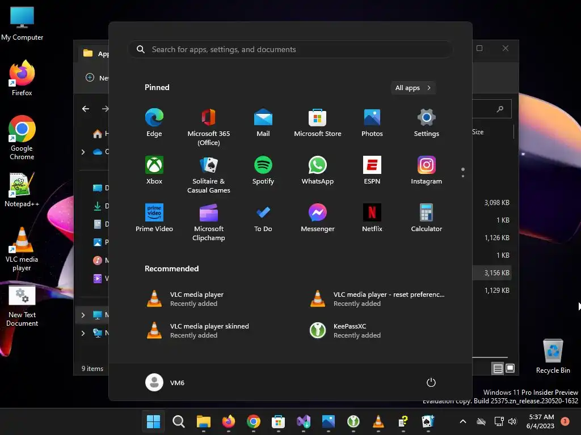The height and width of the screenshot is (435, 581).
Task: Open Home in Explorer navigation pane
Action: click(x=100, y=134)
